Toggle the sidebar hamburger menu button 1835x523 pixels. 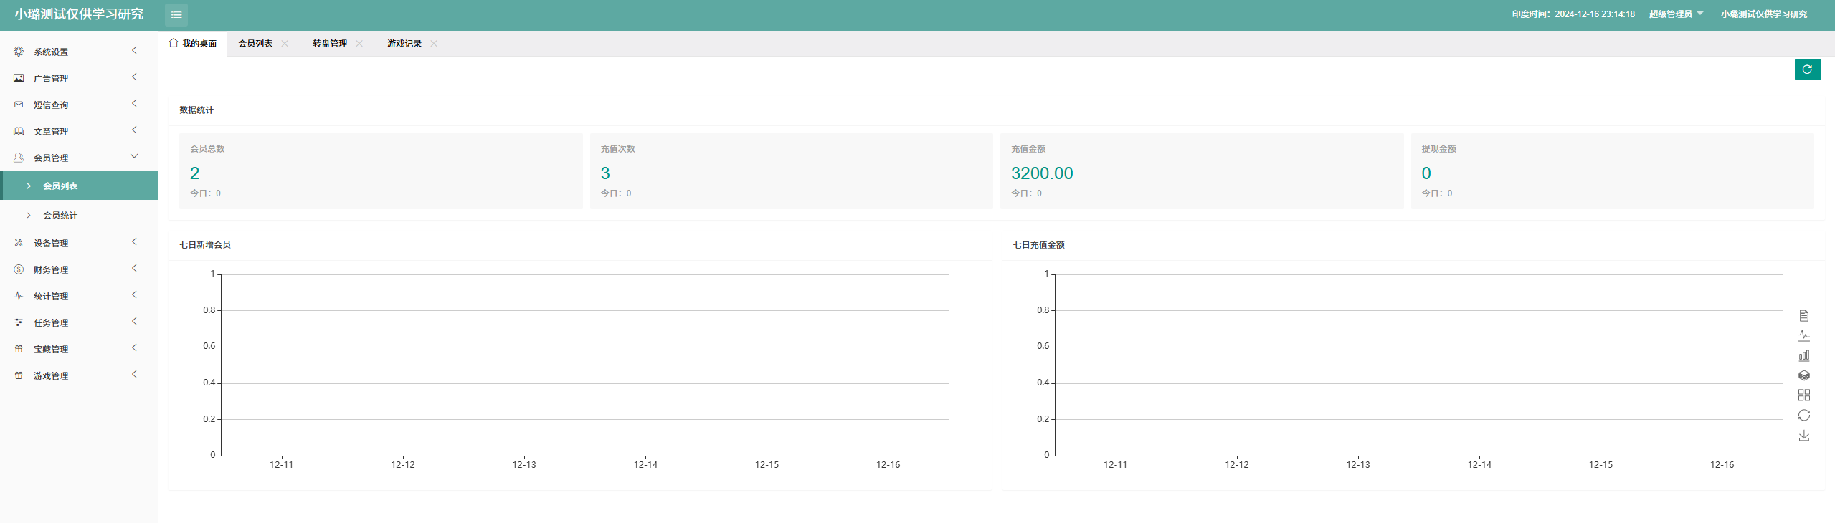(176, 15)
